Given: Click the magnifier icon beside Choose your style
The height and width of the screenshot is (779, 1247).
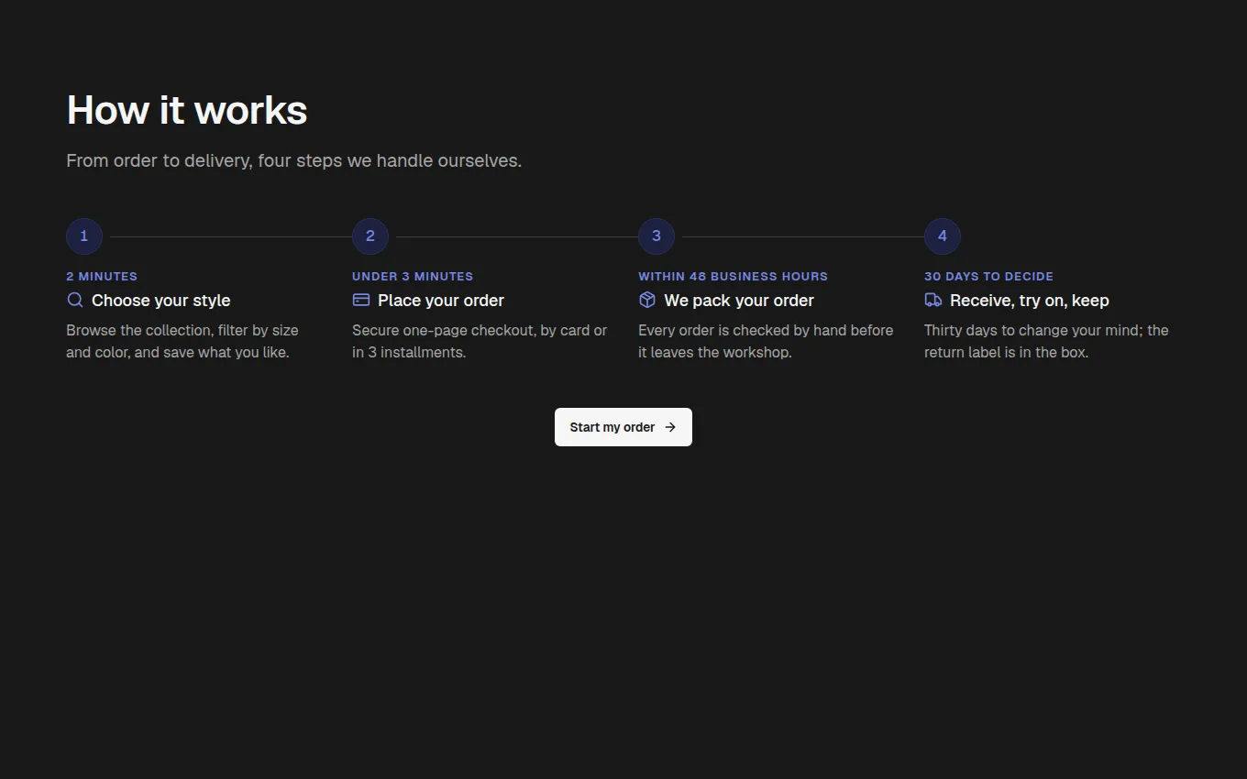Looking at the screenshot, I should 75,300.
